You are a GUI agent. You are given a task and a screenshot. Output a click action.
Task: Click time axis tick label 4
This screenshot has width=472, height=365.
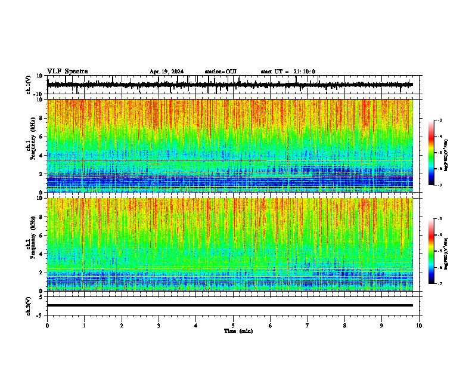tap(196, 326)
